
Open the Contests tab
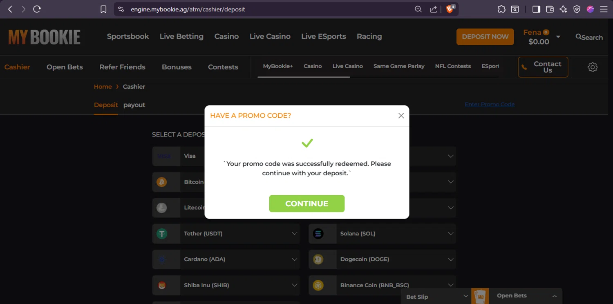pyautogui.click(x=223, y=67)
